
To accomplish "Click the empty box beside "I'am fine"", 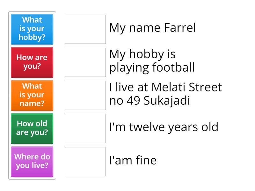I will pyautogui.click(x=85, y=161).
